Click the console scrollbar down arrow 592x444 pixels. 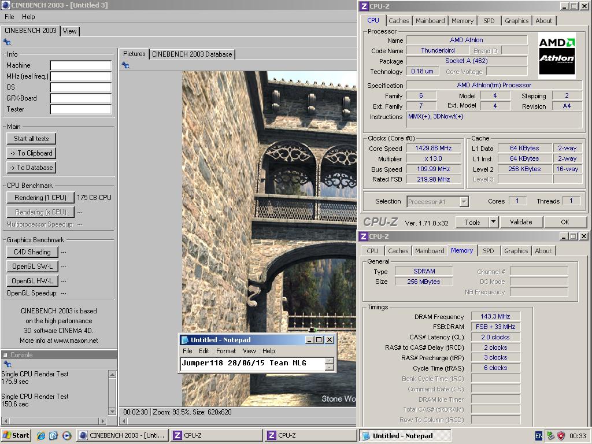[x=112, y=411]
